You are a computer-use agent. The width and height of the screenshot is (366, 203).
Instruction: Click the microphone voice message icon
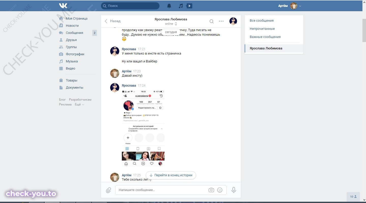coord(233,190)
